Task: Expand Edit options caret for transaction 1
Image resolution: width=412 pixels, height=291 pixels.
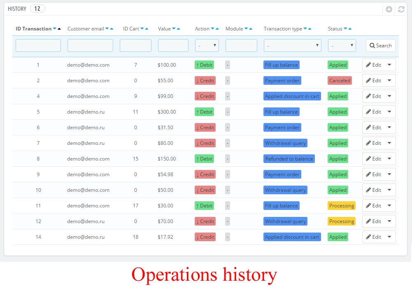Action: pos(389,65)
